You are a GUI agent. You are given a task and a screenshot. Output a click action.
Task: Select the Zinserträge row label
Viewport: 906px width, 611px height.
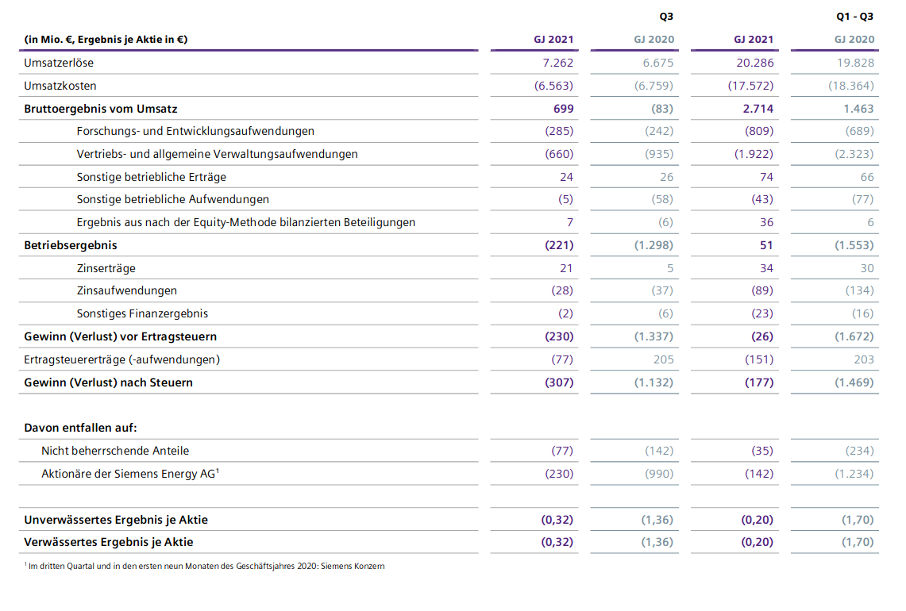tap(106, 268)
